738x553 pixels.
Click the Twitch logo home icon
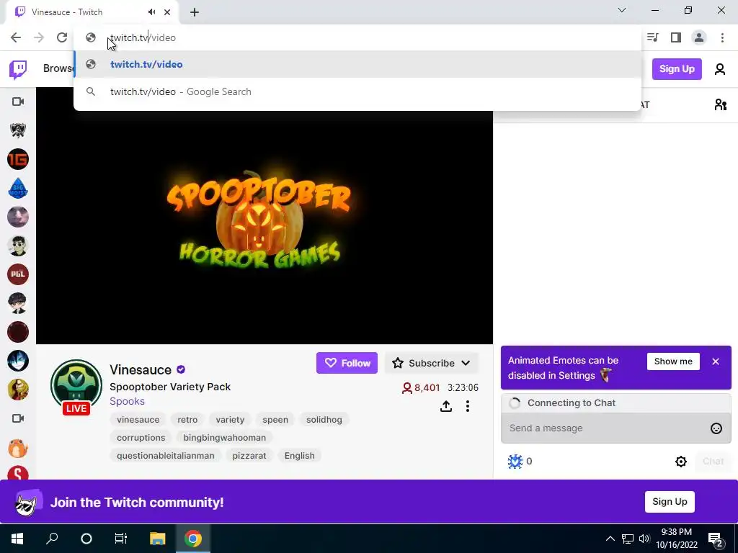pos(18,70)
